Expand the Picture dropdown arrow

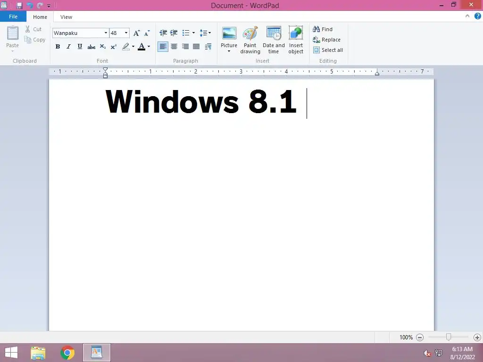pos(229,51)
